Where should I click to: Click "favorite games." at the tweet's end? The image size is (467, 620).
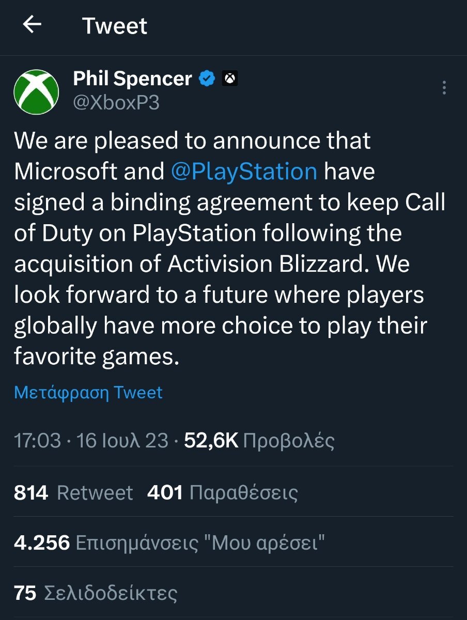(97, 357)
